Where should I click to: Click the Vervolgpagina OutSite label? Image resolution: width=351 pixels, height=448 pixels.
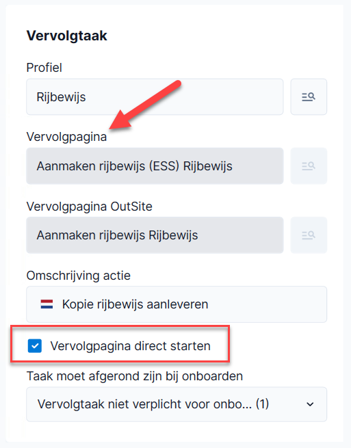pos(89,207)
